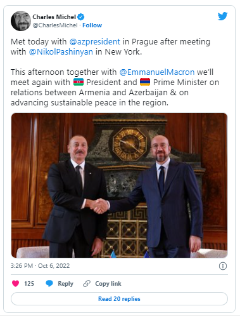The width and height of the screenshot is (240, 320).
Task: Open the @NikolPashinyan mention
Action: (61, 52)
